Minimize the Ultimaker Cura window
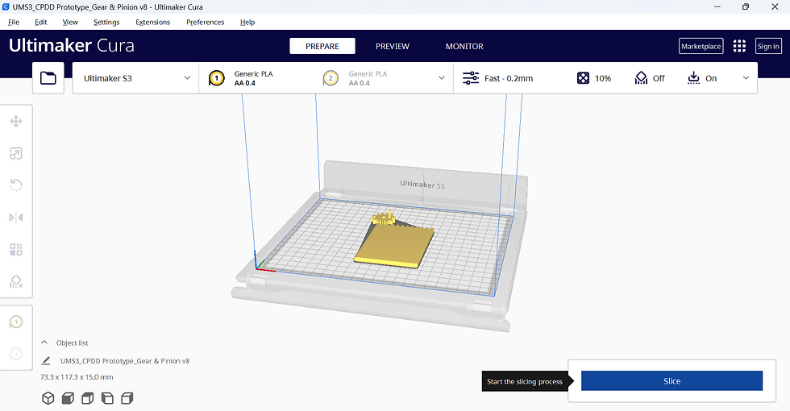Screen dimensions: 790x411 coord(717,6)
